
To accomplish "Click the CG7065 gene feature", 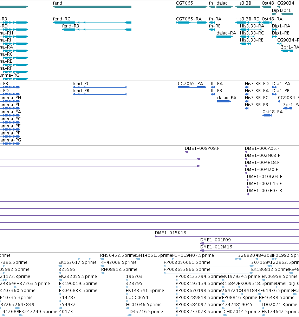I will pos(191,7).
